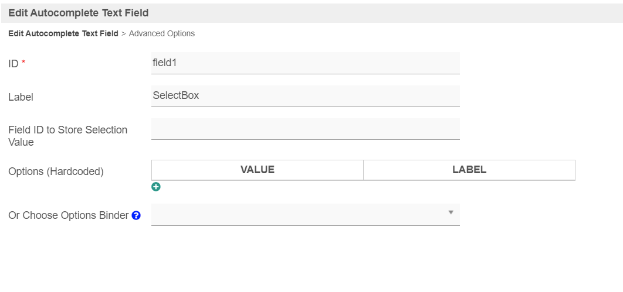Click the red required asterisk beside ID
The height and width of the screenshot is (292, 623).
(23, 64)
